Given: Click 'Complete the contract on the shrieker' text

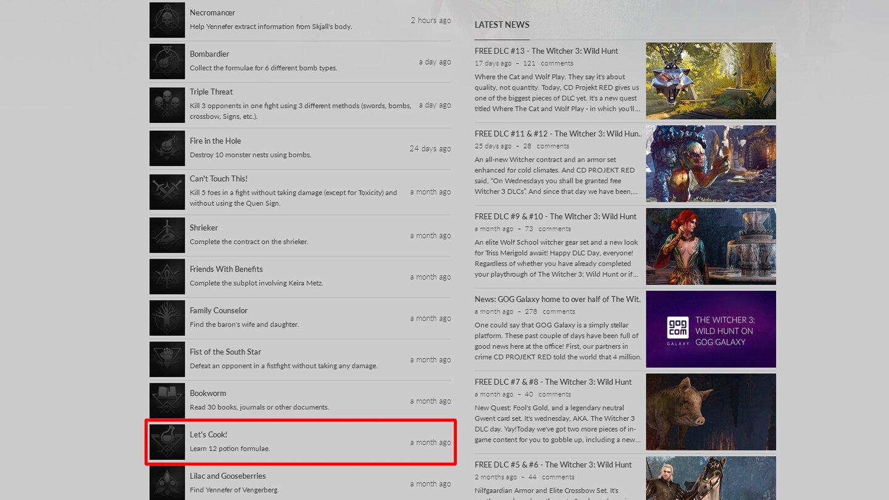Looking at the screenshot, I should (x=249, y=242).
